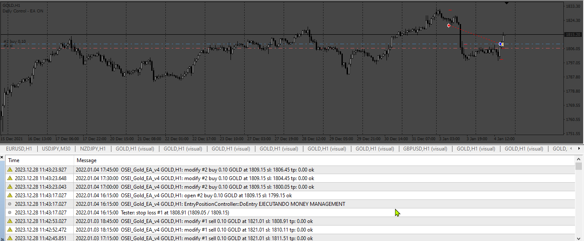584x241 pixels.
Task: Click the 'GOLD,H1' chart title text
Action: 12,5
